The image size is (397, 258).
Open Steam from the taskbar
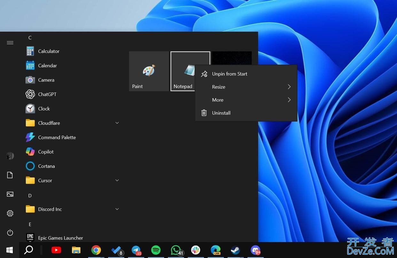point(236,250)
